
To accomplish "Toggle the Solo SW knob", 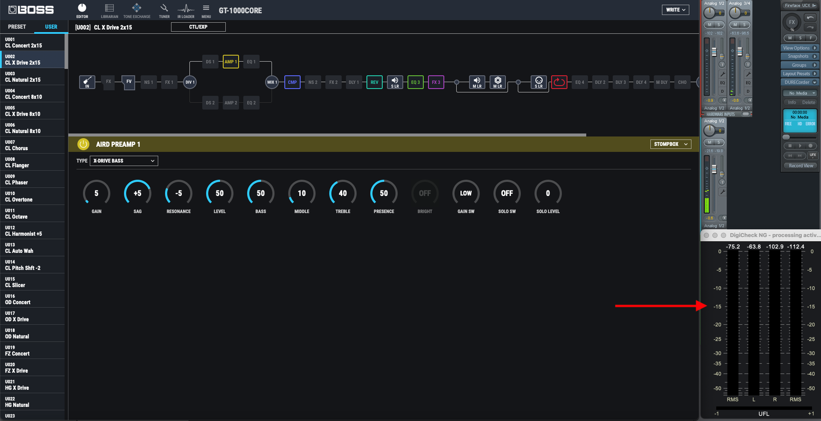I will pos(507,193).
